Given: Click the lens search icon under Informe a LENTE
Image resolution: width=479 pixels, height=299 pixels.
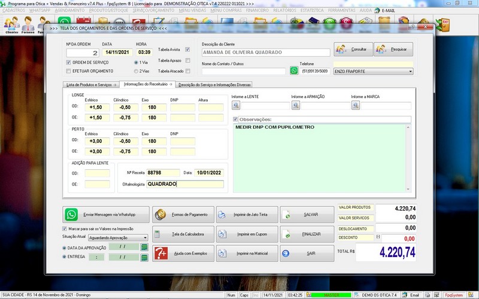Looking at the screenshot, I should pos(236,106).
